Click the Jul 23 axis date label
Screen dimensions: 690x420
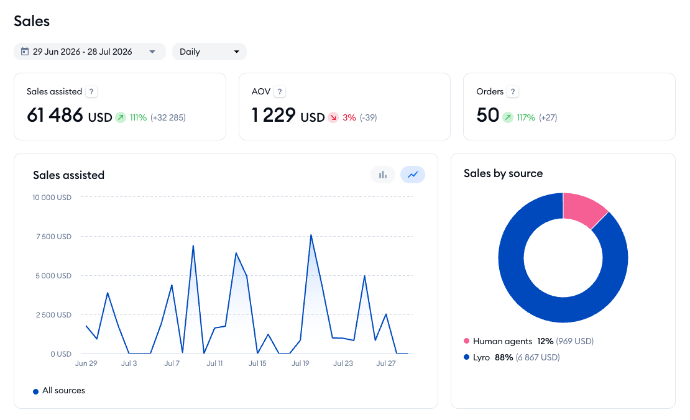[x=343, y=363]
